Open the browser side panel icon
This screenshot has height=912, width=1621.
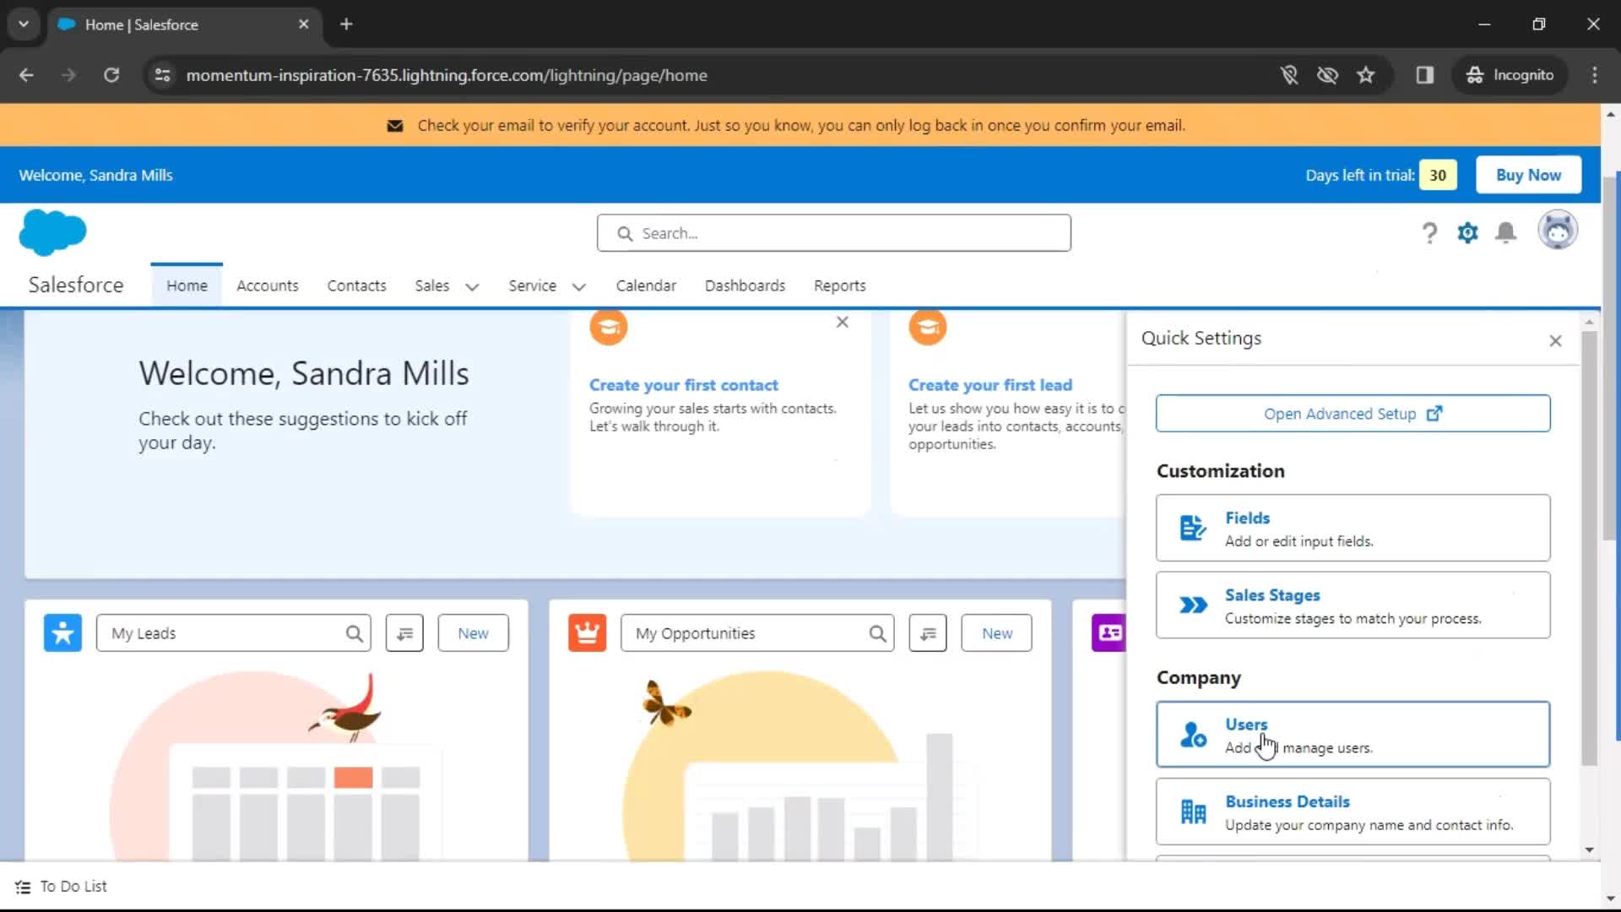point(1425,75)
